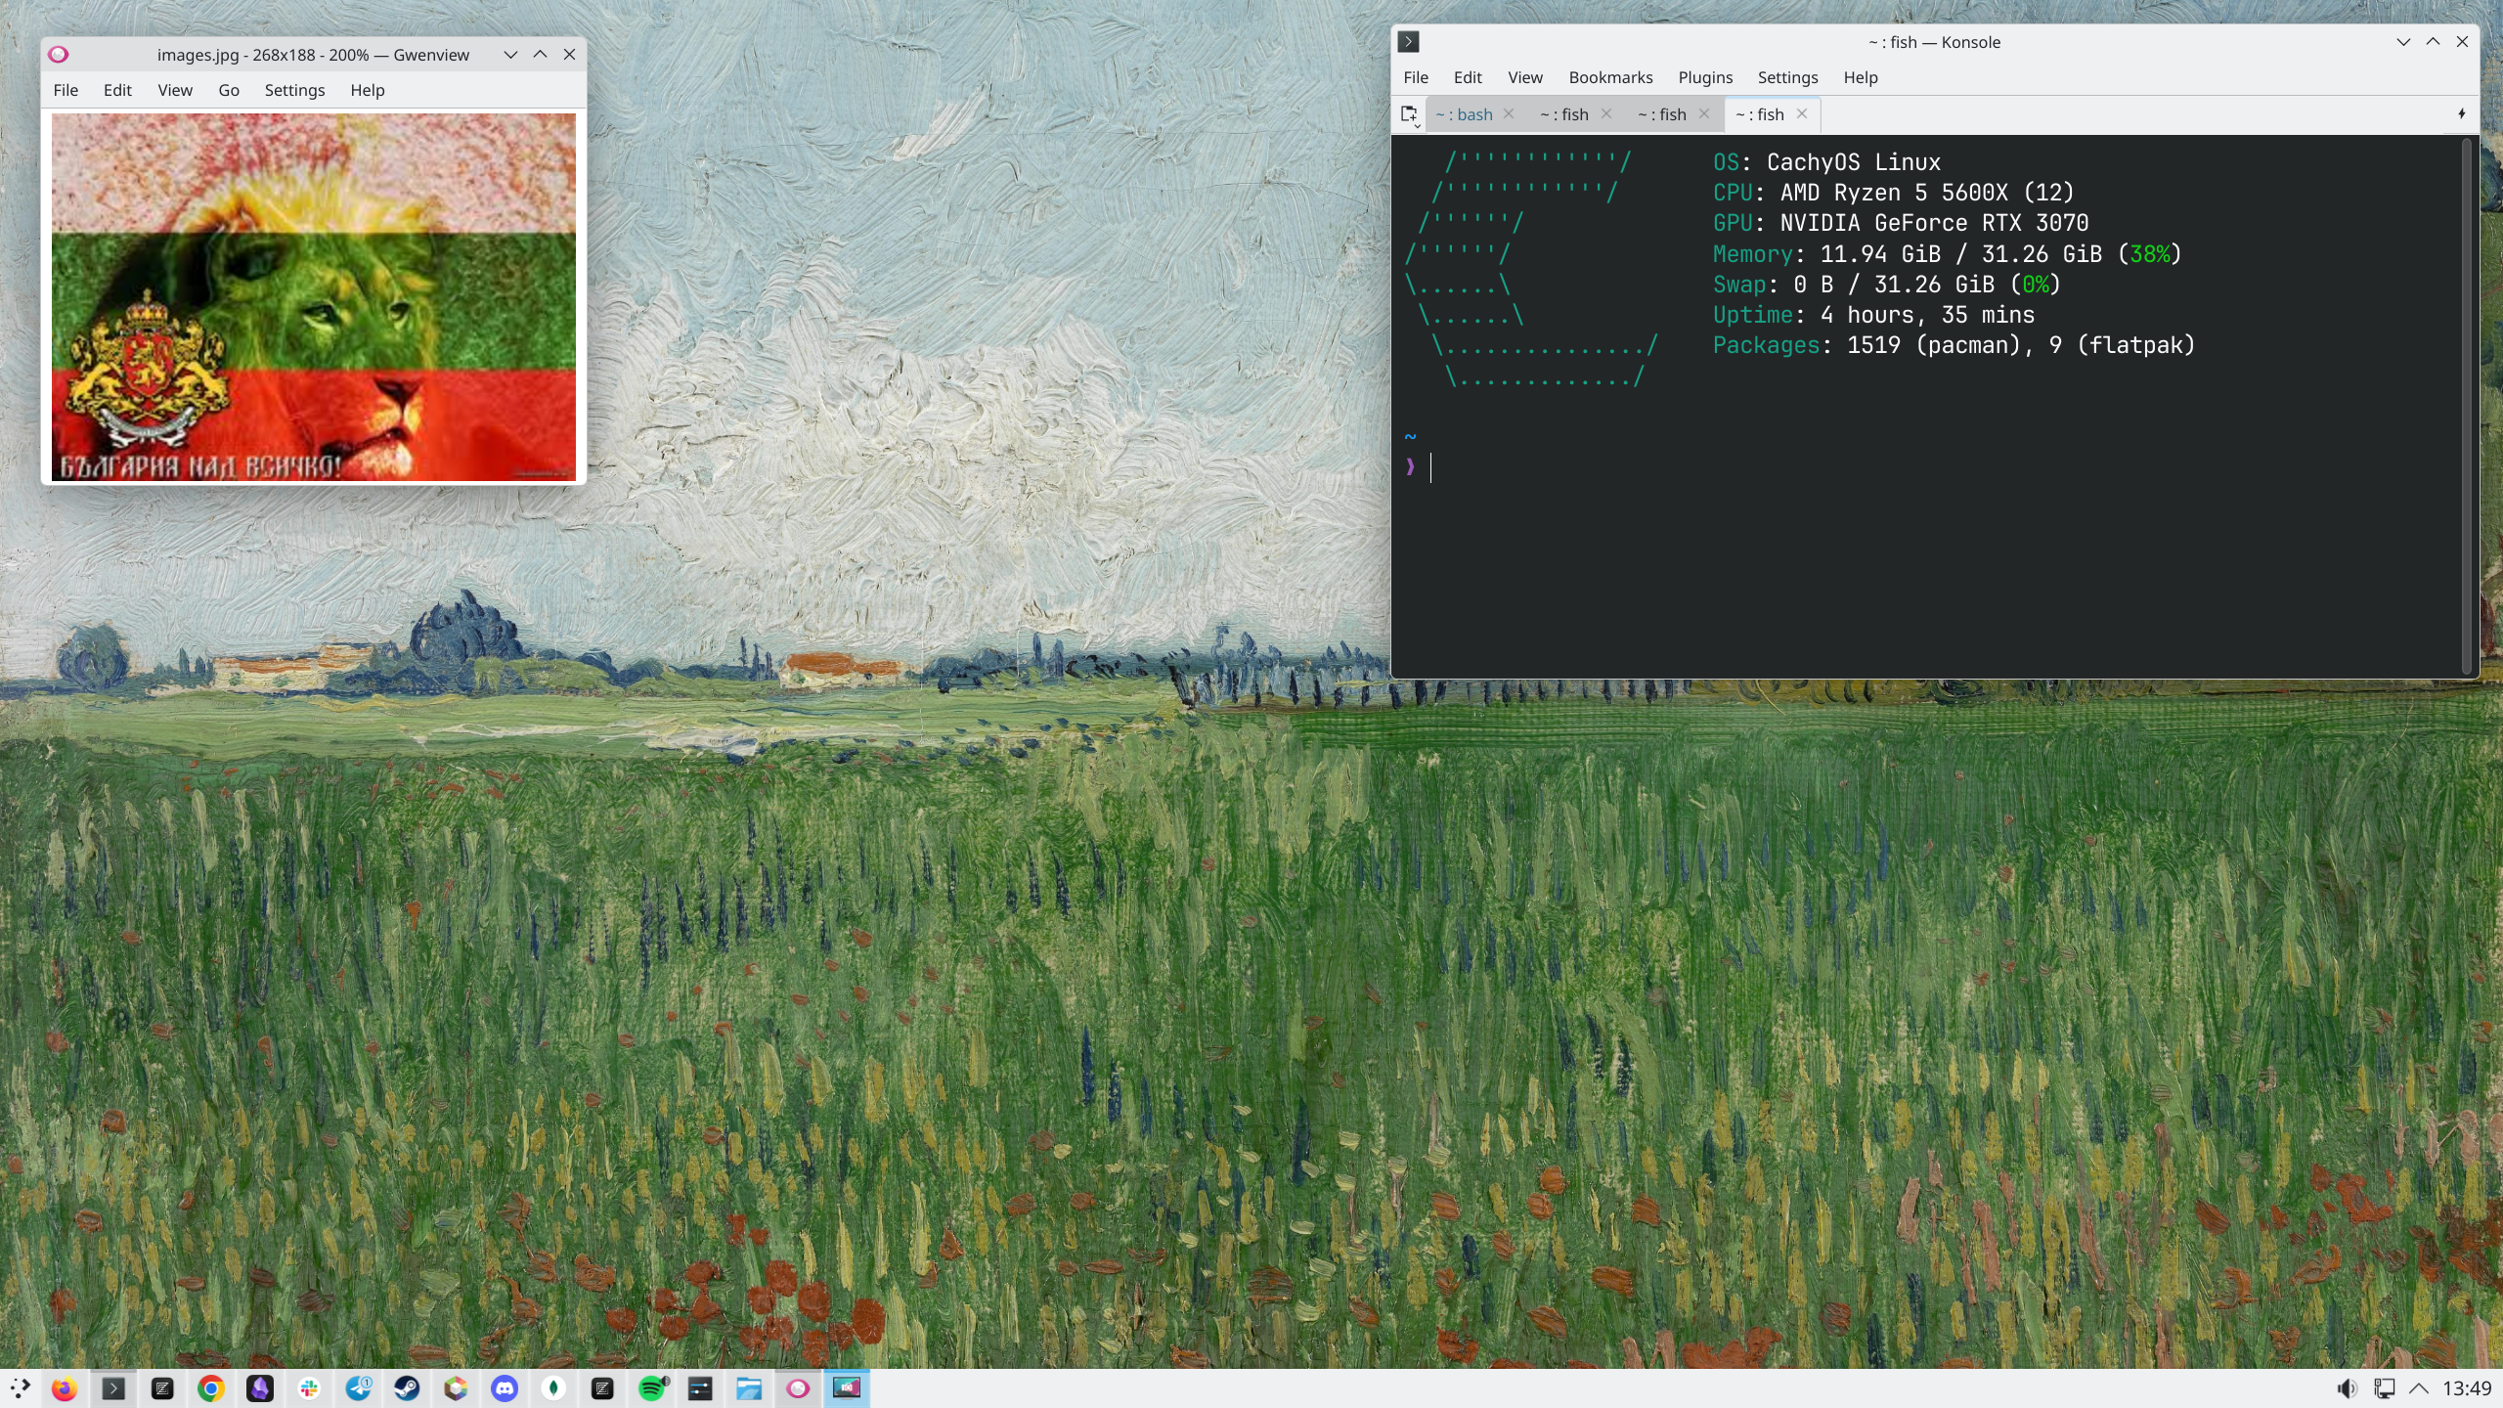
Task: Open the Go menu in Gwenview
Action: [x=228, y=90]
